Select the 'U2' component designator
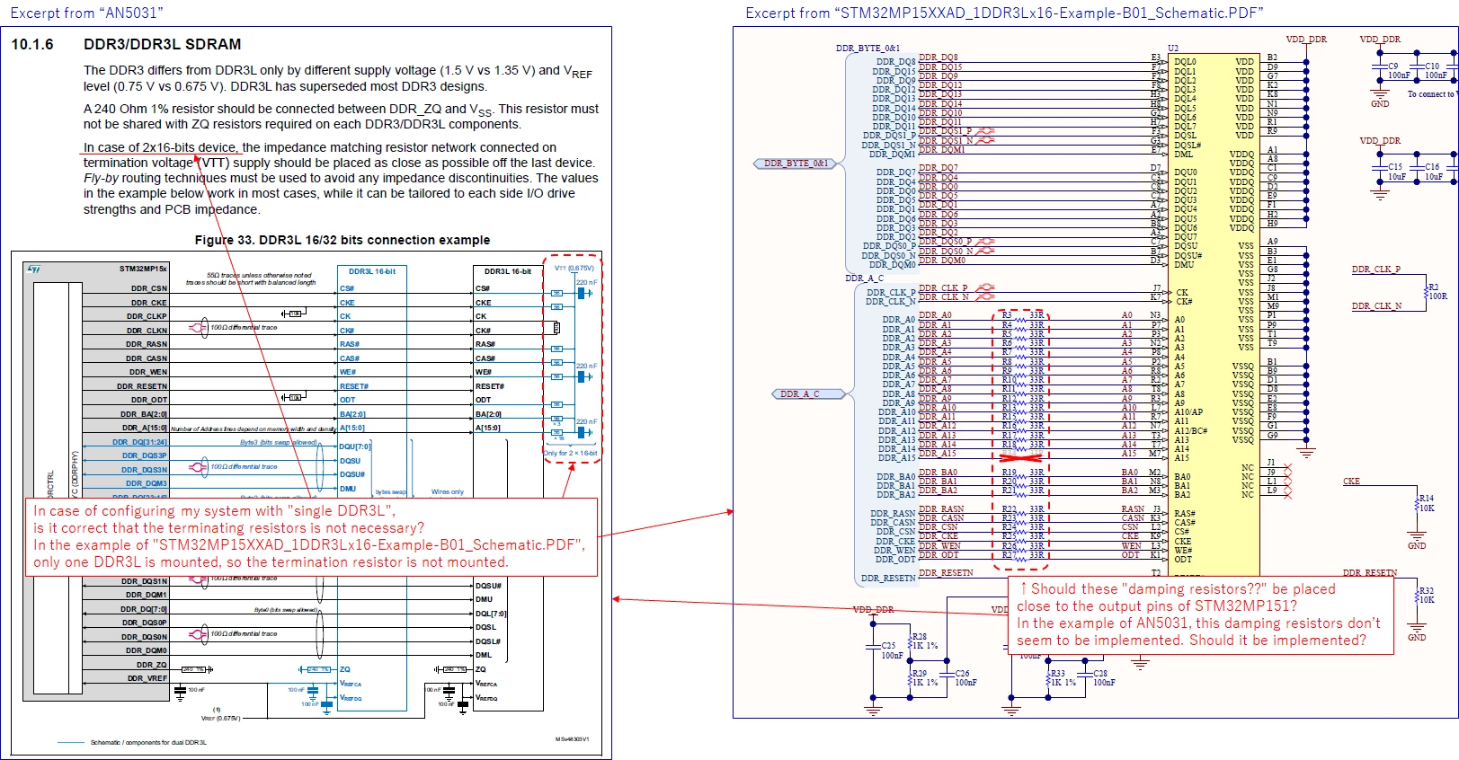Image resolution: width=1459 pixels, height=760 pixels. click(1173, 49)
